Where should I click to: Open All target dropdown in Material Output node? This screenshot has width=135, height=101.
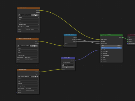click(132, 37)
